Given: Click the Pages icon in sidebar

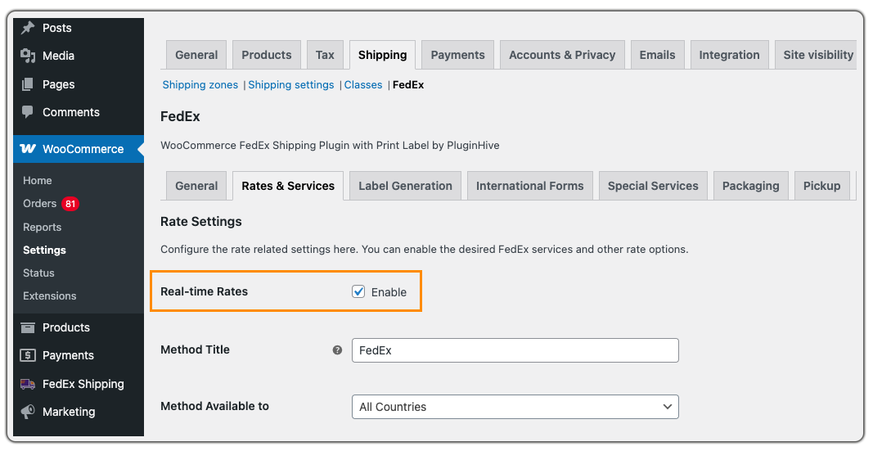Looking at the screenshot, I should (28, 84).
